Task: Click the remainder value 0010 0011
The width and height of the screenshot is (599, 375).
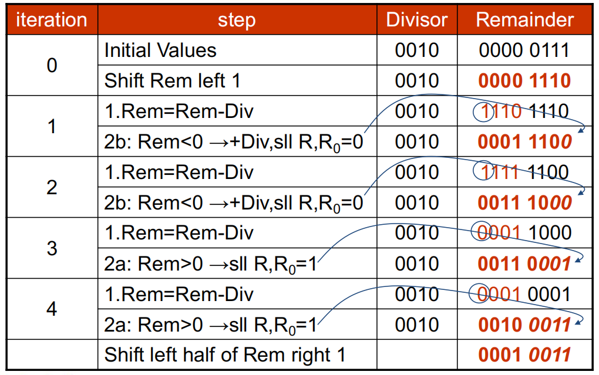Action: [x=524, y=325]
